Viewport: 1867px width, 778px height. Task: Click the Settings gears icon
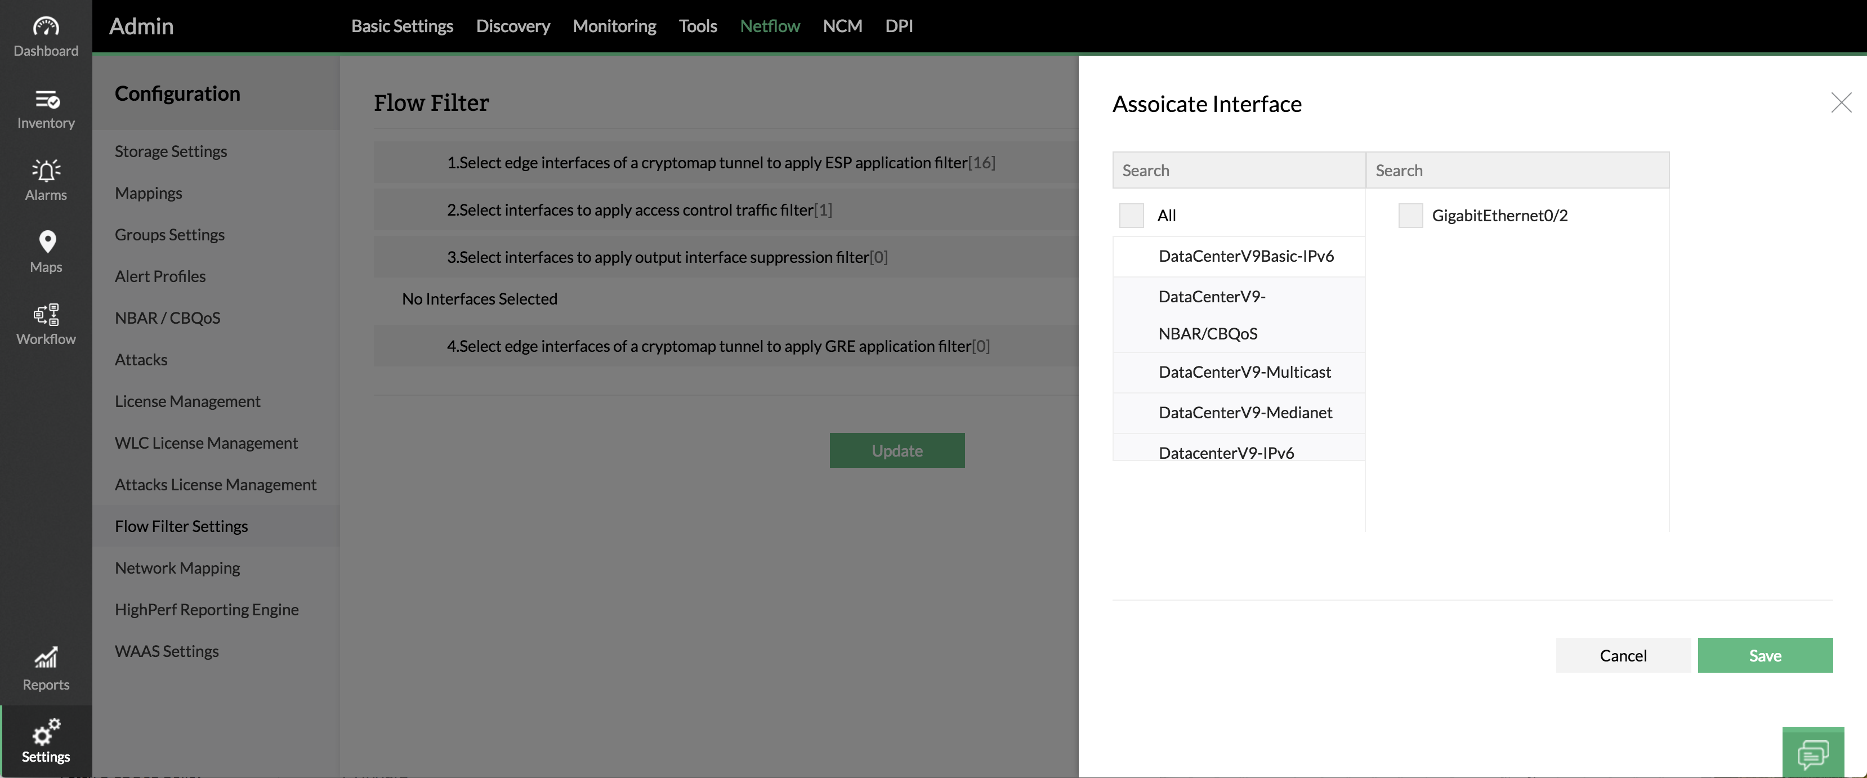point(46,732)
